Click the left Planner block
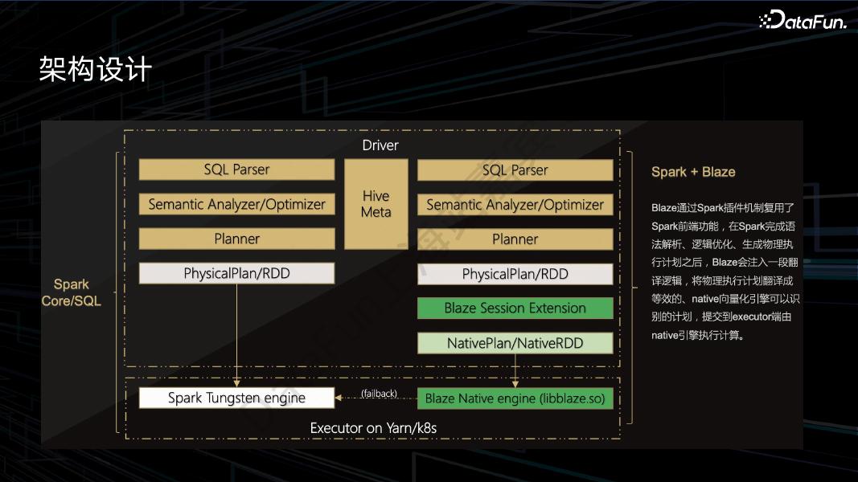Screen dimensions: 858x482 236,239
